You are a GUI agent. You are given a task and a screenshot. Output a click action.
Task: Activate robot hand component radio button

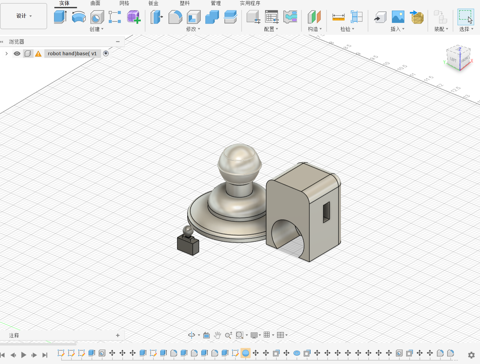click(106, 53)
